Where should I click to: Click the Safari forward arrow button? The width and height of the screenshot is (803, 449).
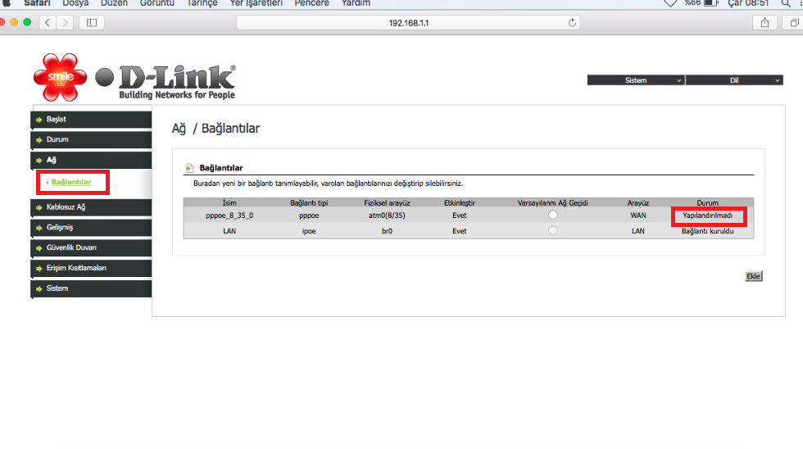65,22
